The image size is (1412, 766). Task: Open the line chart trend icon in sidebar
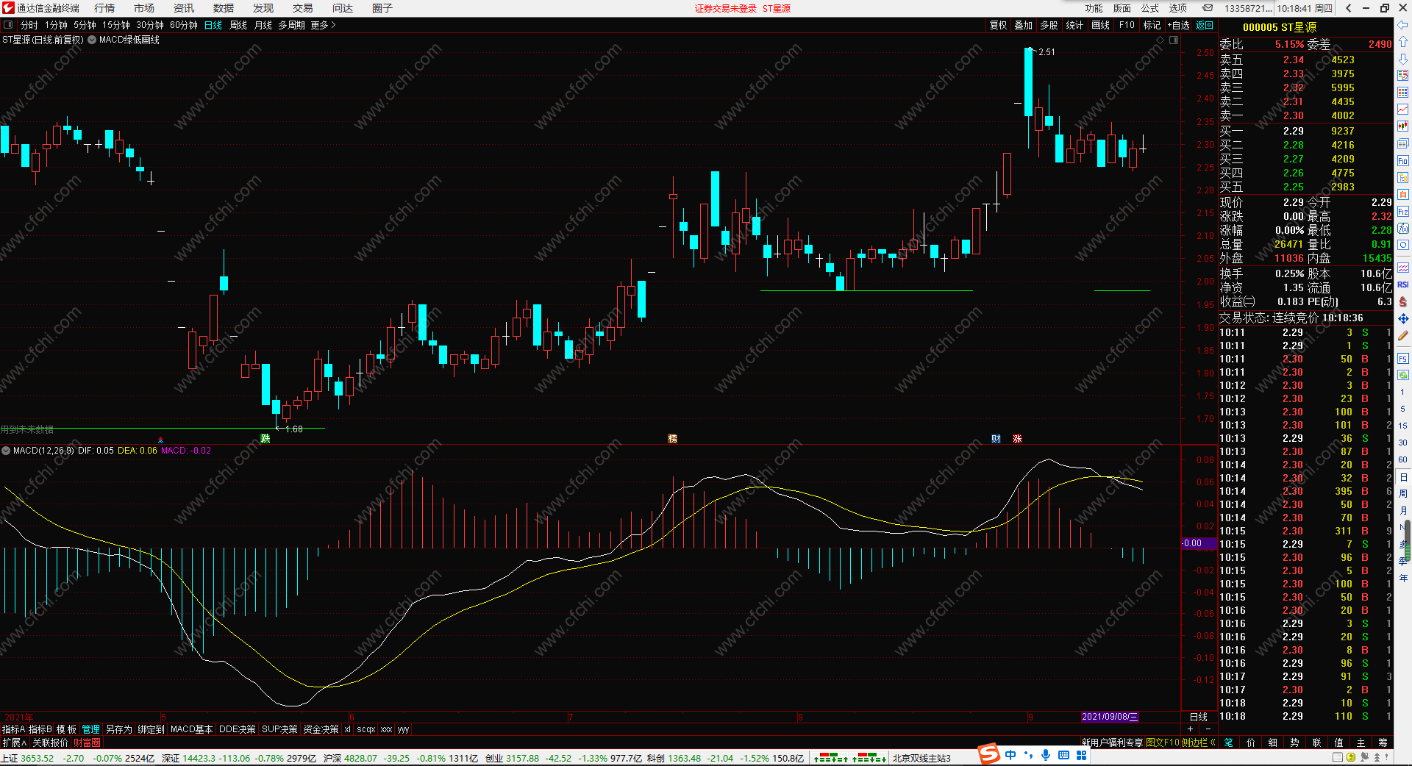tap(1402, 110)
